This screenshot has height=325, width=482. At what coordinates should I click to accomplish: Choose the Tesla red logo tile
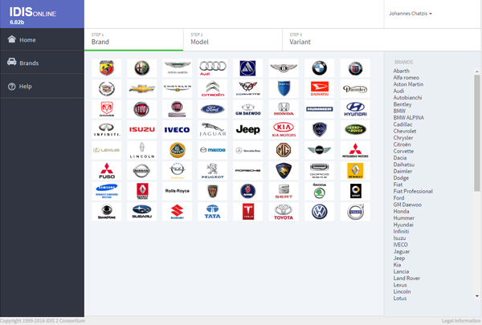(x=247, y=211)
